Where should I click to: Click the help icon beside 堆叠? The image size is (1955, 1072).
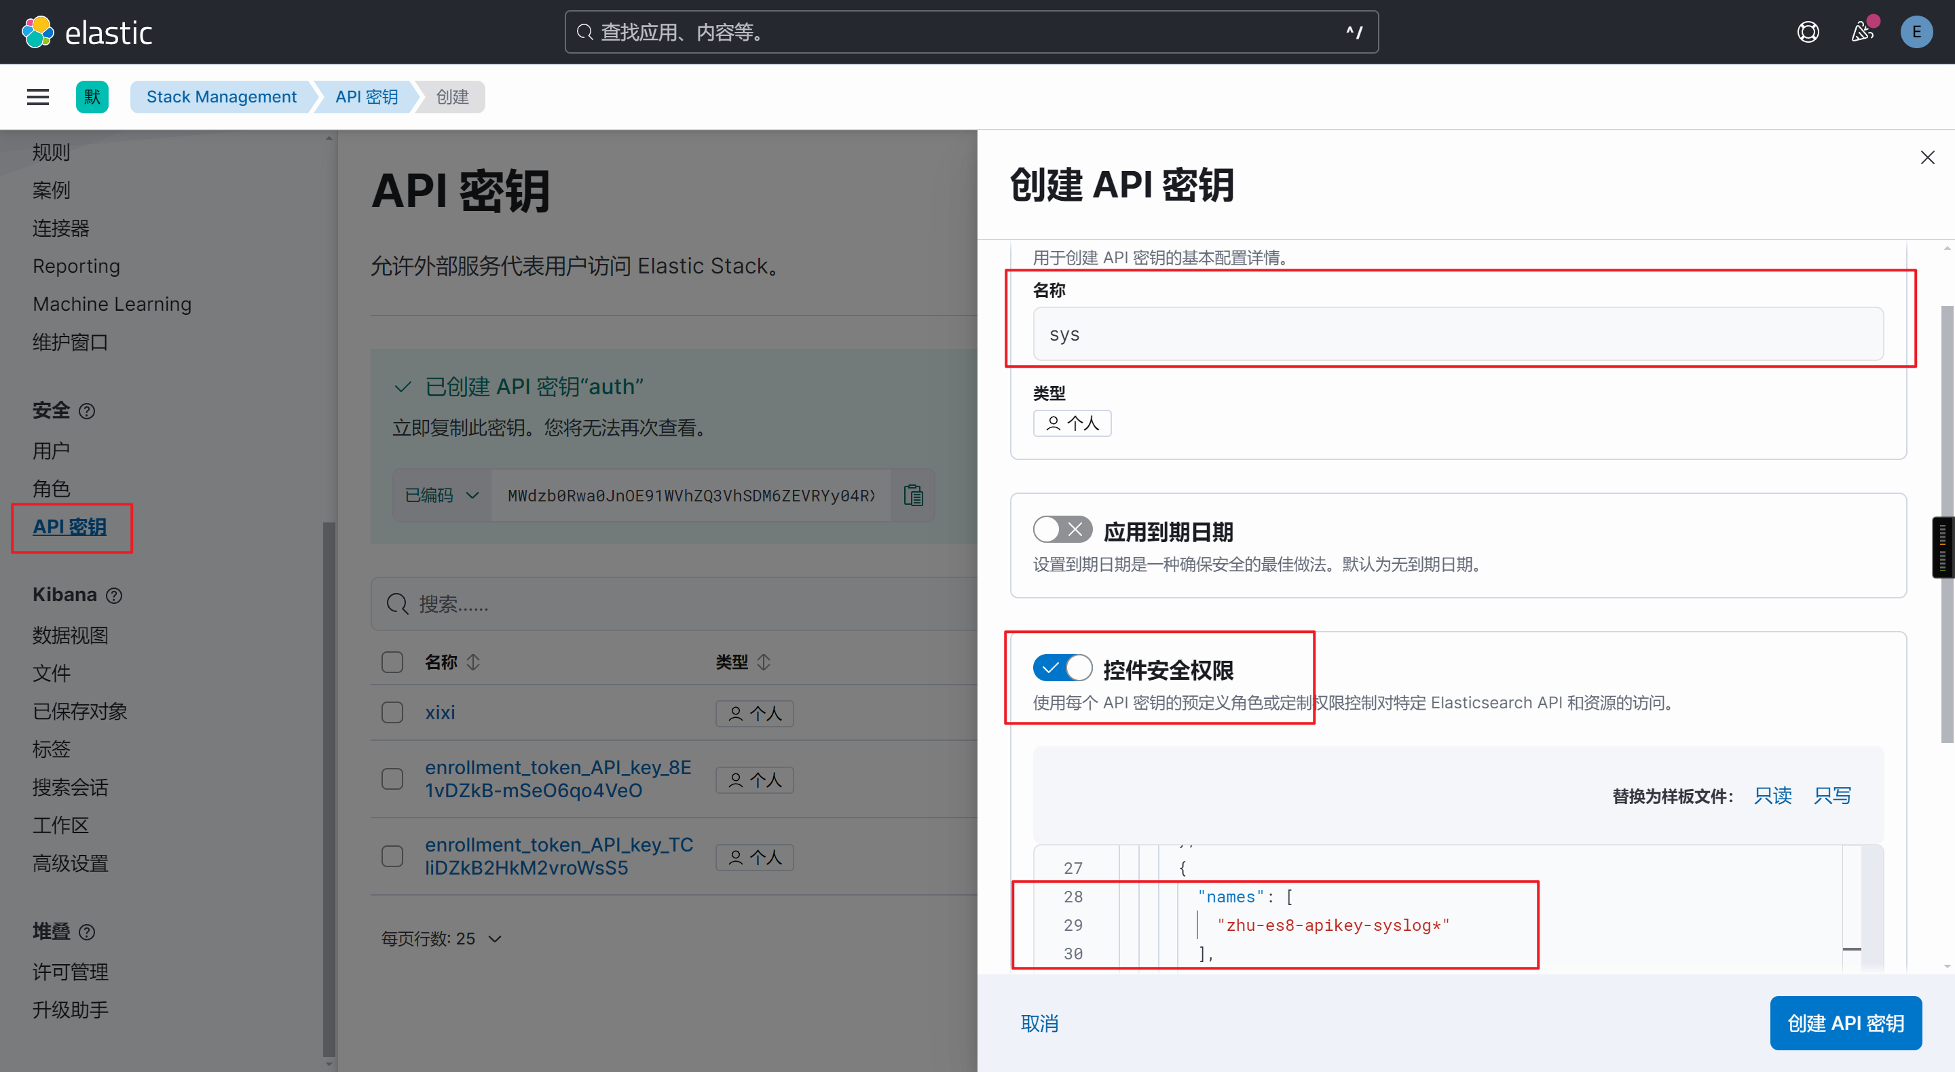click(x=88, y=932)
